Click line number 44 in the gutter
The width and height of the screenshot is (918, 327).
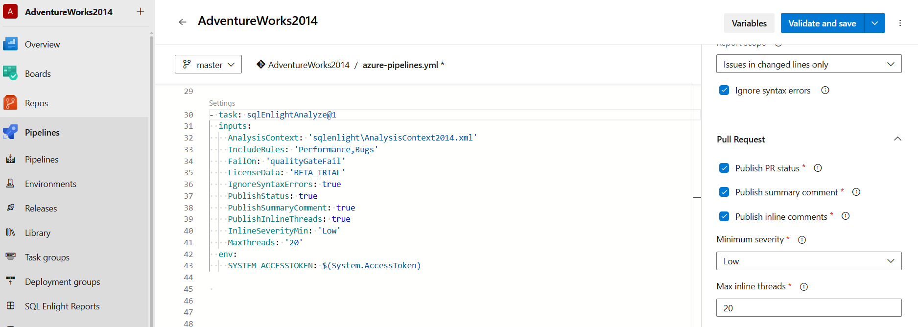[x=188, y=277]
